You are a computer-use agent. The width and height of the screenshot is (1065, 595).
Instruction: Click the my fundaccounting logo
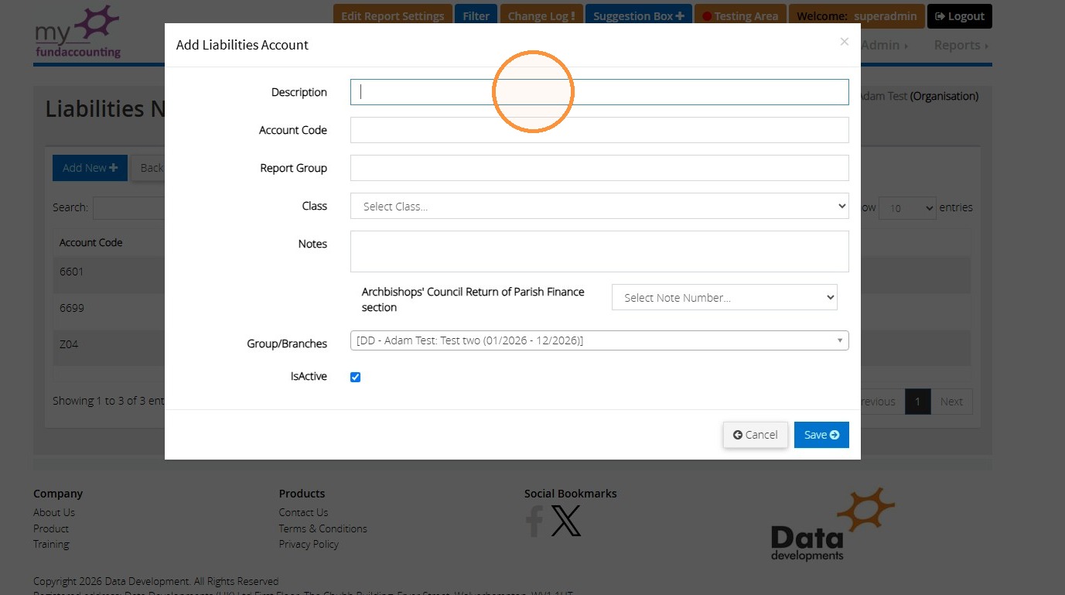click(x=78, y=32)
